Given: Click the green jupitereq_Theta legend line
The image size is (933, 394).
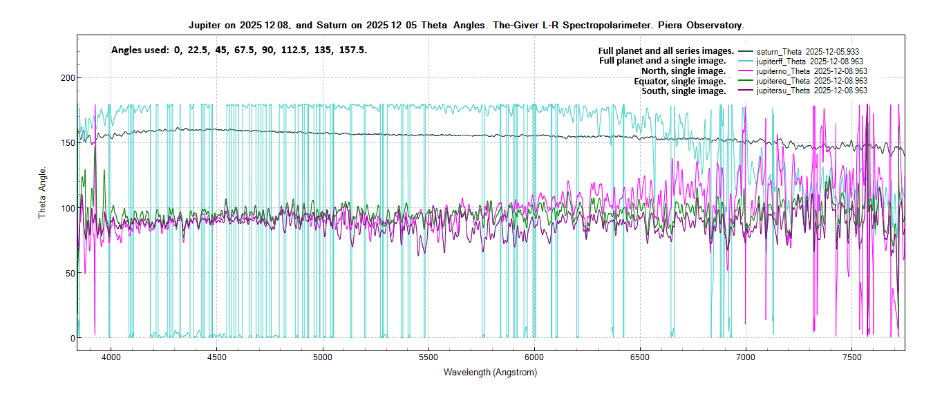Looking at the screenshot, I should click(745, 81).
